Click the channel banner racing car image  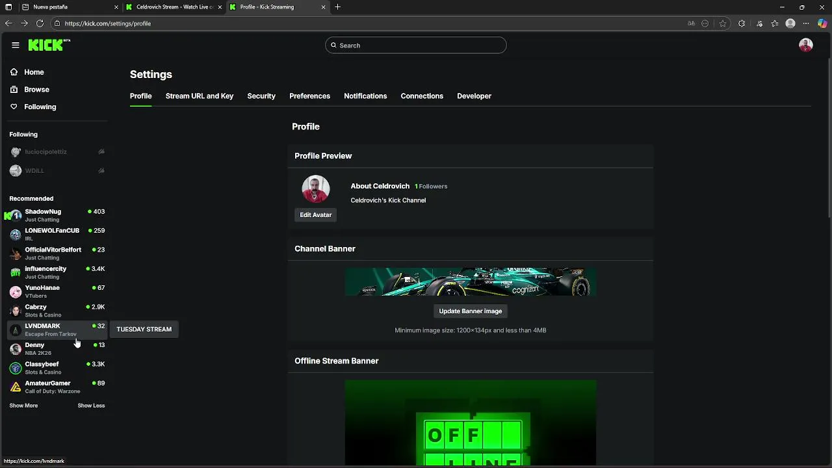471,282
